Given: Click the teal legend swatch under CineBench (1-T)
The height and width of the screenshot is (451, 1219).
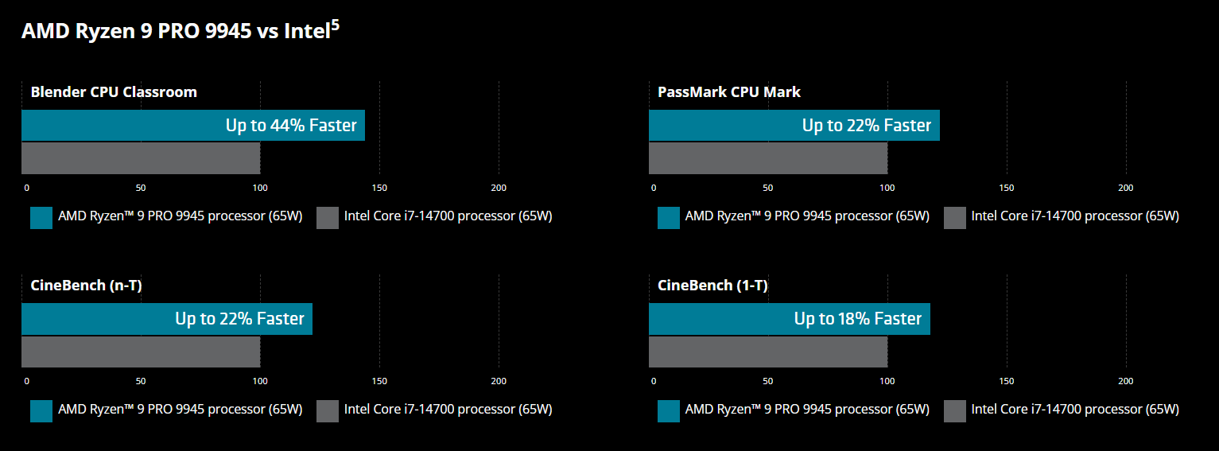Looking at the screenshot, I should coord(669,410).
